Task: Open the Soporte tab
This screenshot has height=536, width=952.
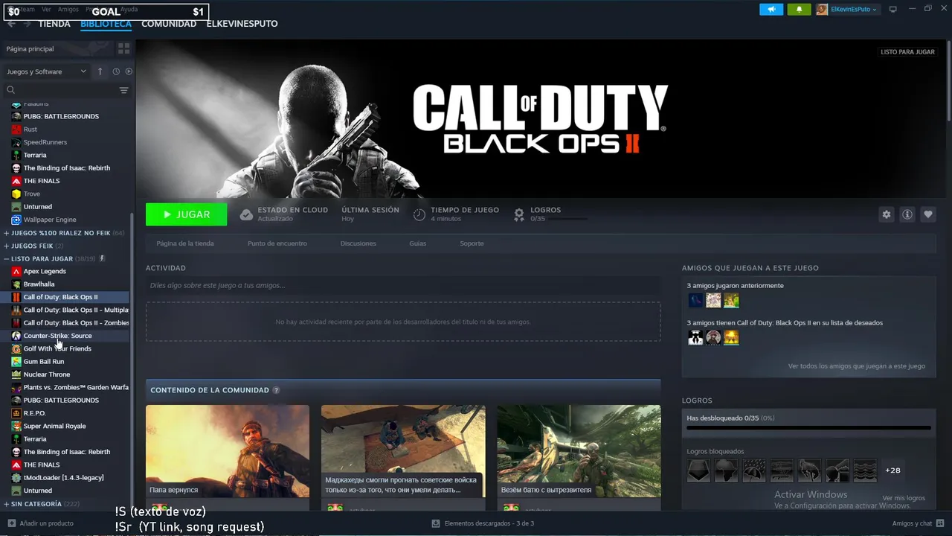Action: 472,243
